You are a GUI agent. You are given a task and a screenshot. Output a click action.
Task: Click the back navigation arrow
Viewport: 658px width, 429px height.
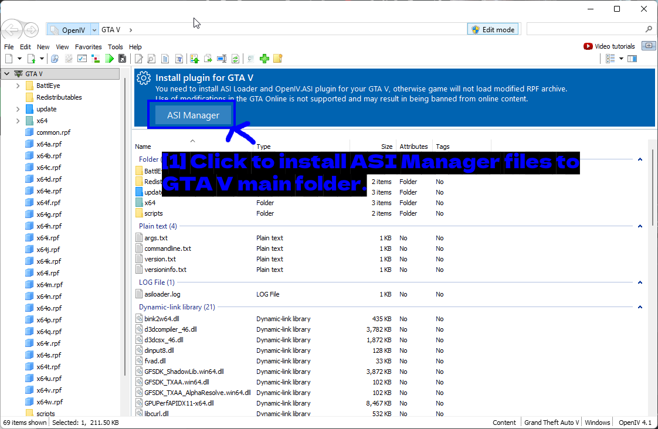12,30
